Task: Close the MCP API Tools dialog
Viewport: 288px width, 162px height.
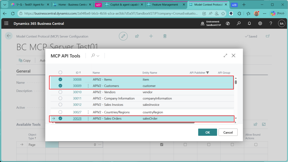Action: coord(233,56)
